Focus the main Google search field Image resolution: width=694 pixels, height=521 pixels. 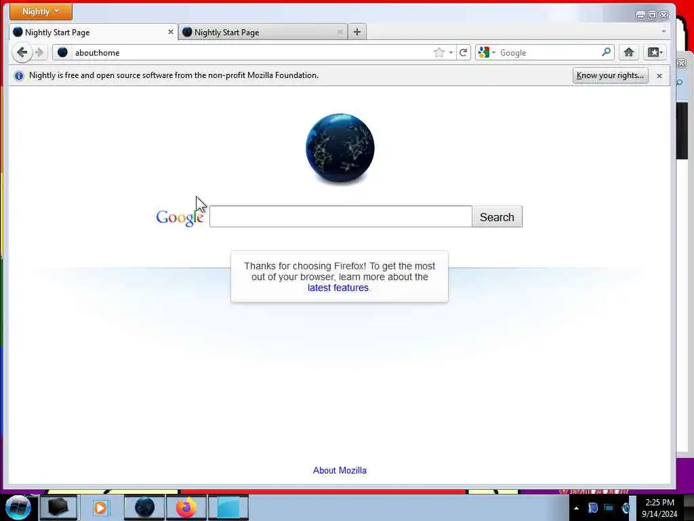341,216
